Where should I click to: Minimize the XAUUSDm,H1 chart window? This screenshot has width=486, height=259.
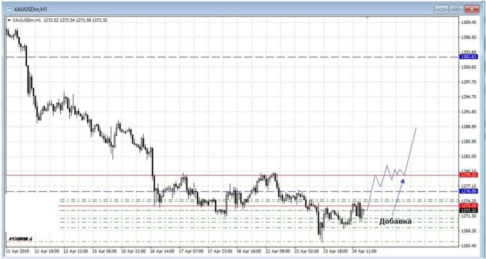441,9
